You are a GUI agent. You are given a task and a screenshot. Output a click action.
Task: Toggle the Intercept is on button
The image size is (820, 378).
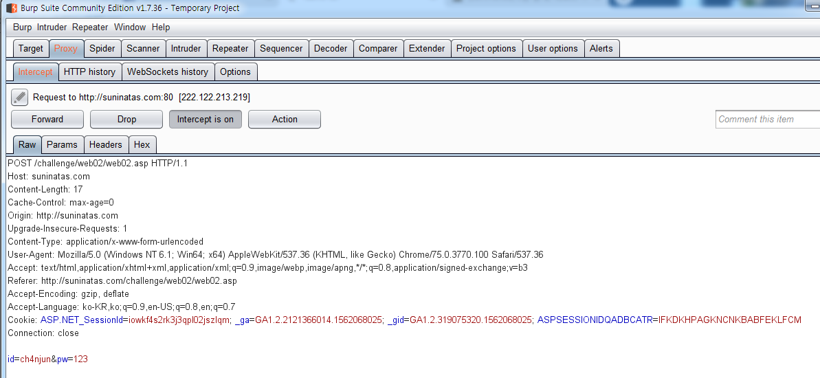point(205,119)
